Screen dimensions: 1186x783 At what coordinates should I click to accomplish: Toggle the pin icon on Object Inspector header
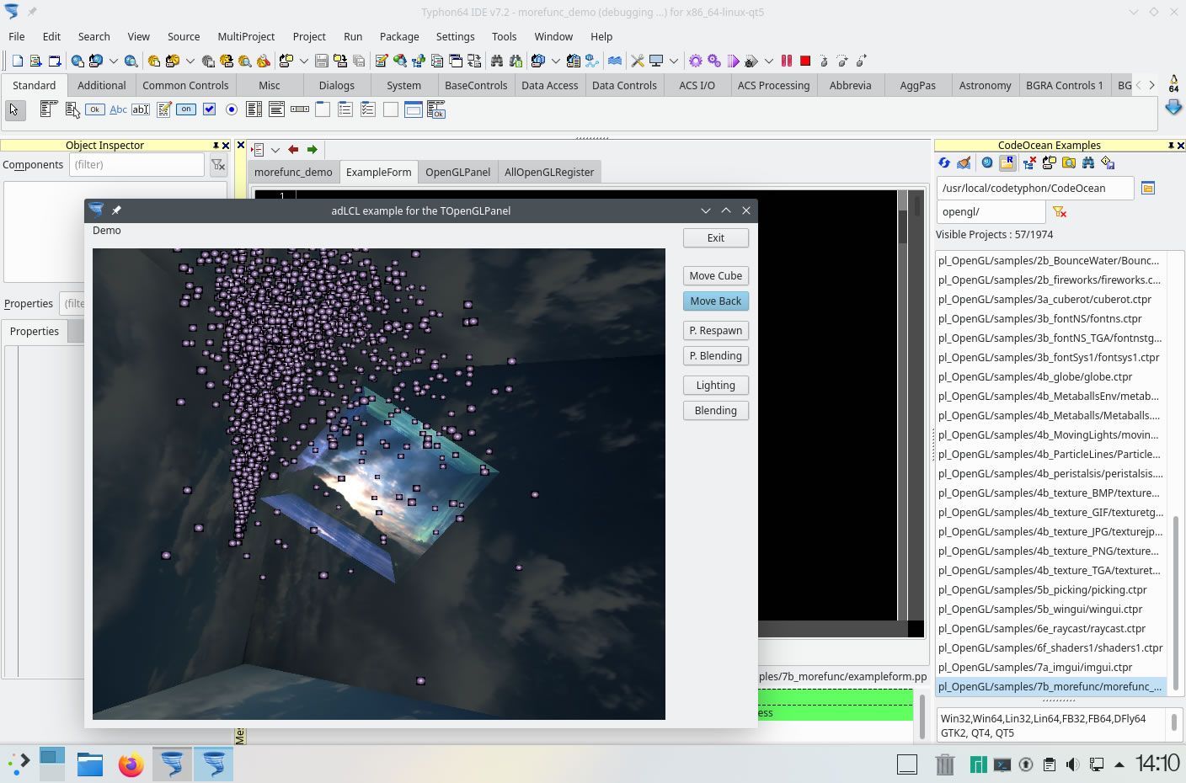pos(216,146)
